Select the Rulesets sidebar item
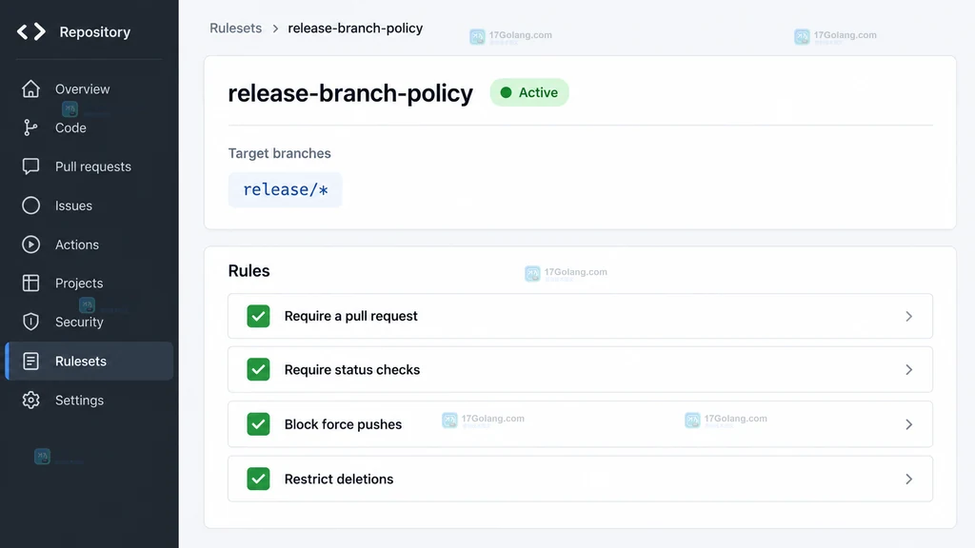This screenshot has width=975, height=548. [90, 361]
